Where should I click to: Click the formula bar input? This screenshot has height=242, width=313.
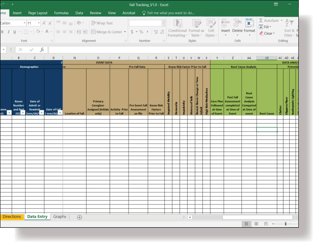point(173,50)
